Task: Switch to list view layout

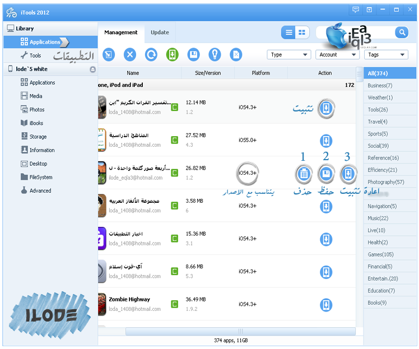Action: [289, 32]
